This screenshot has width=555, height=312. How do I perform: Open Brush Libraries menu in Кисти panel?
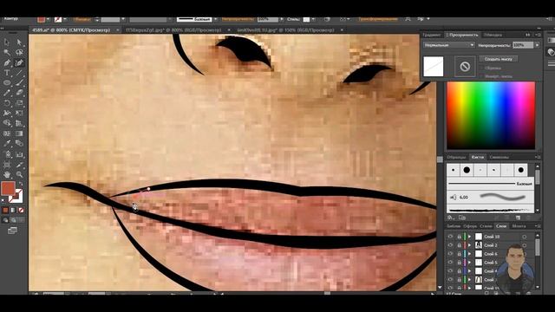[451, 218]
